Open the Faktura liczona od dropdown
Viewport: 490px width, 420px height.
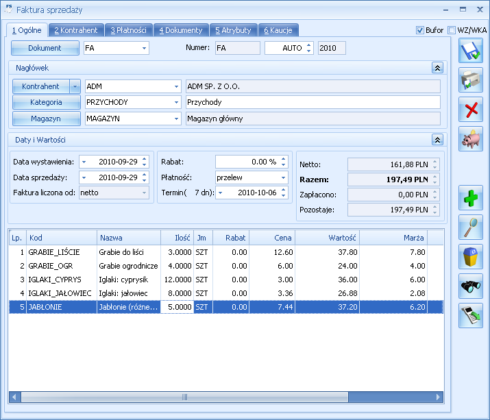click(x=144, y=193)
